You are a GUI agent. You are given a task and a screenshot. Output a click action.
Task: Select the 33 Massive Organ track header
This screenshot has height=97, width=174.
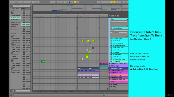[x=119, y=75]
